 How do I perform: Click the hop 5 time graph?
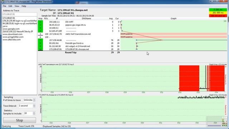coord(133,78)
